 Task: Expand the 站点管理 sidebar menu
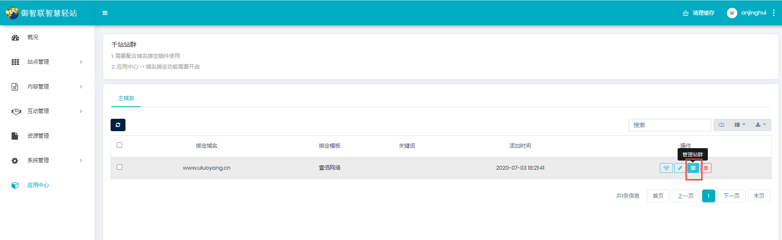47,62
